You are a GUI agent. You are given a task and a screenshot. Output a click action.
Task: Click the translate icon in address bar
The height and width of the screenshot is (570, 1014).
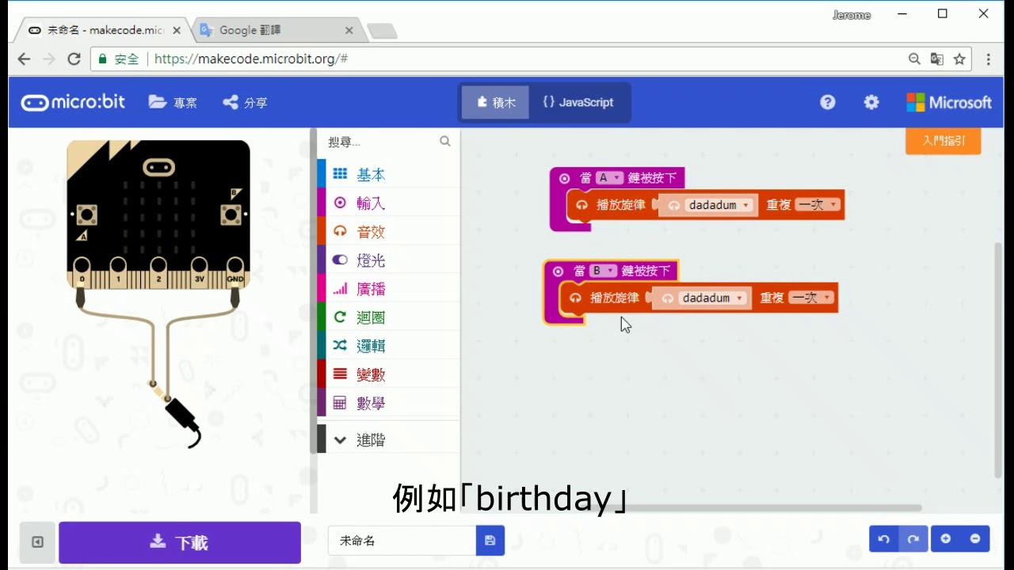tap(937, 59)
